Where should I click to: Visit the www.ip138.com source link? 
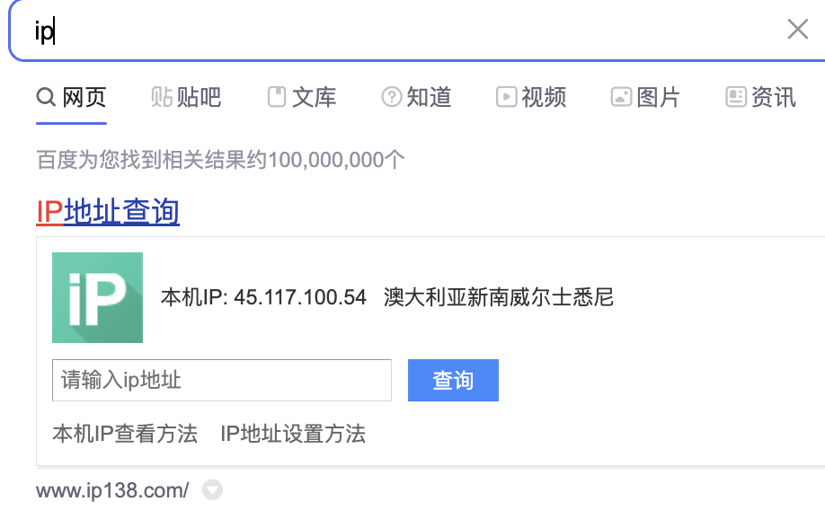pyautogui.click(x=112, y=490)
